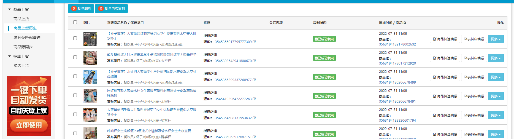Click edit icon beside source ID 3545386962917687151
514x139 pixels.
point(254,137)
